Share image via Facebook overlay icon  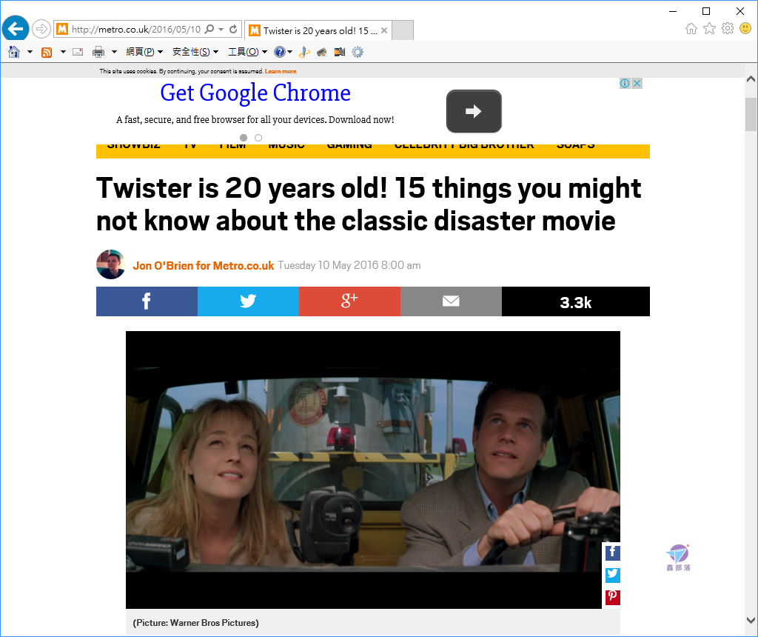[x=612, y=553]
